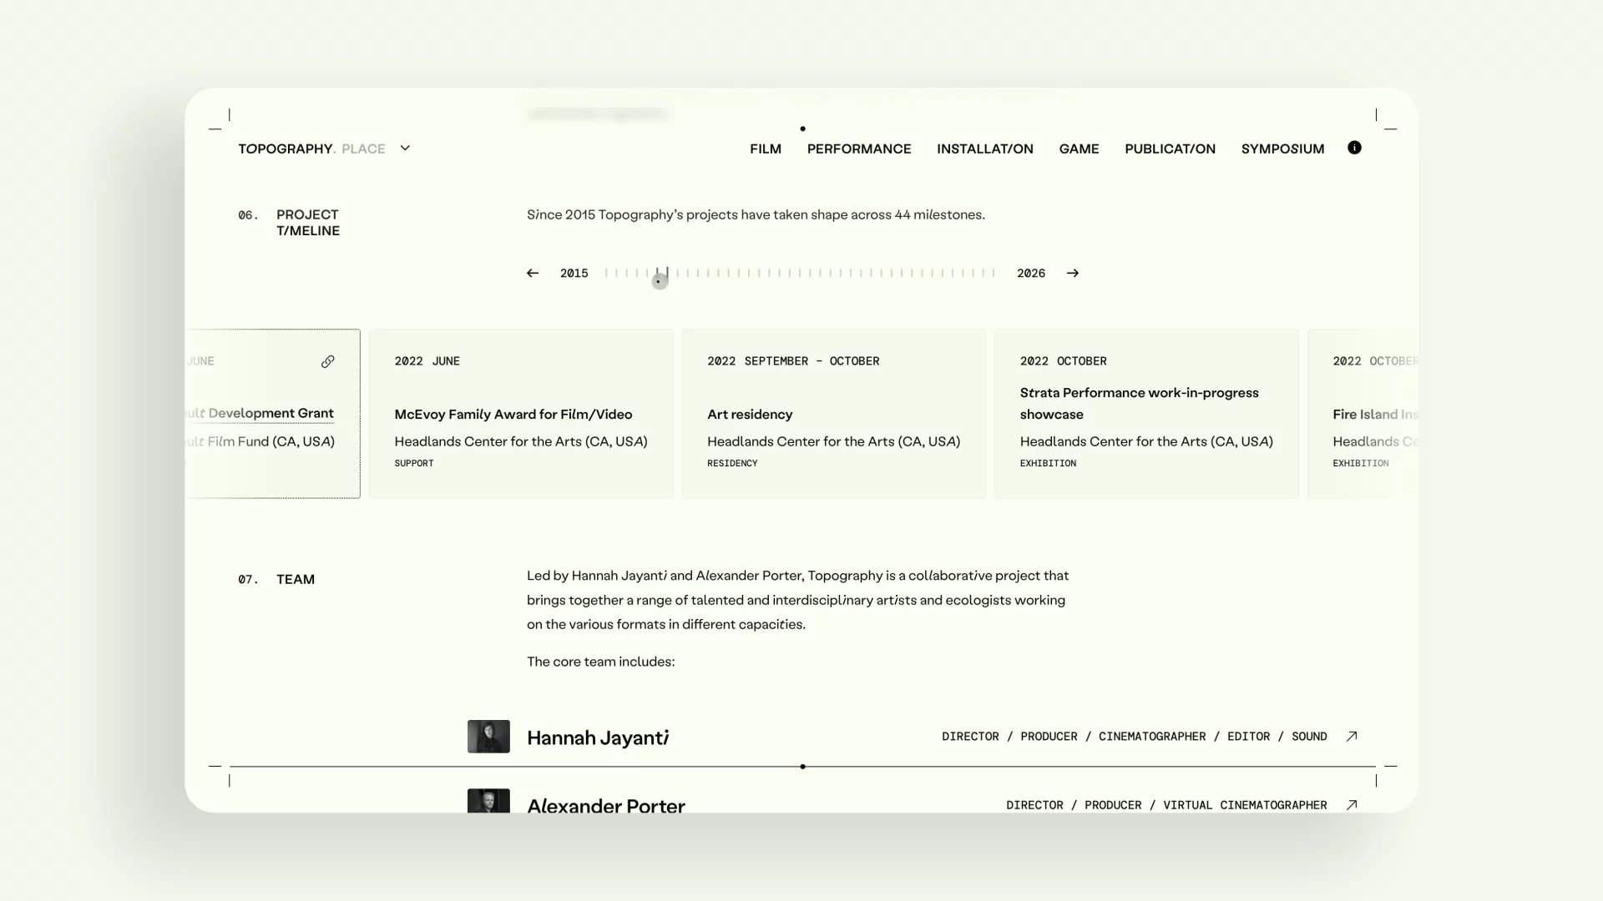Click the timeline slider handle
Screen dimensions: 1603x901
[660, 282]
